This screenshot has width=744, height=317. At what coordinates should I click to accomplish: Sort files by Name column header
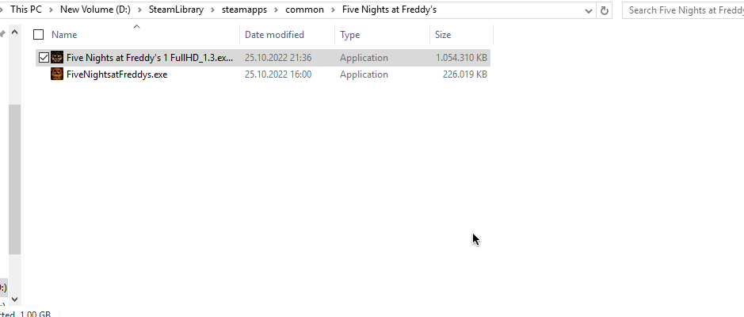click(x=64, y=35)
